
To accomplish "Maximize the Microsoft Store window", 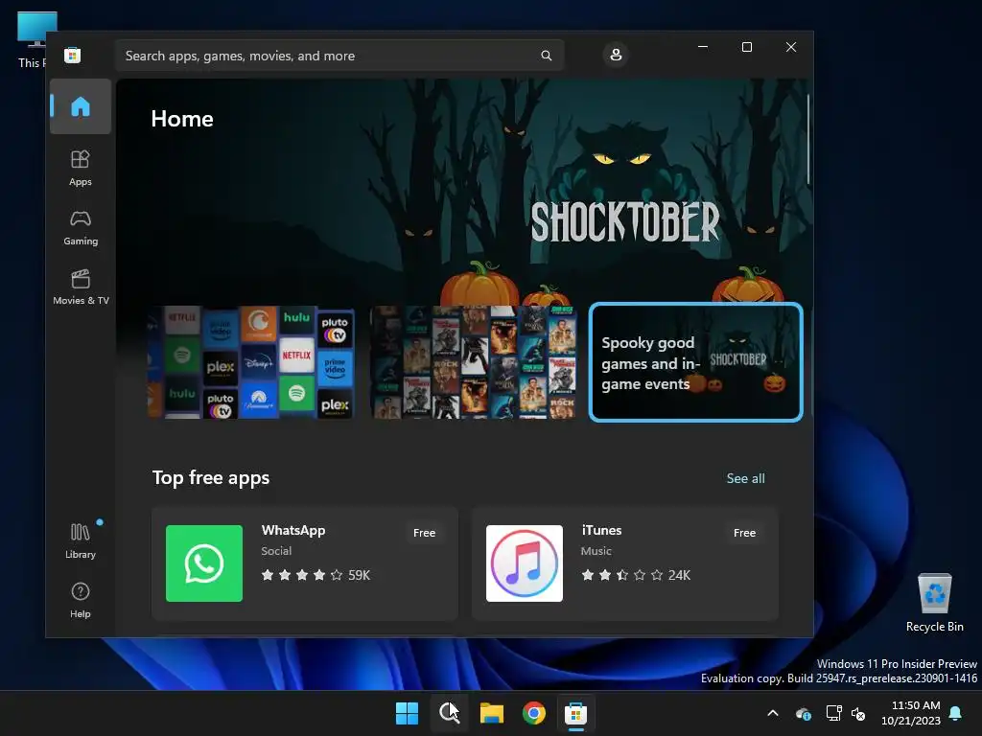I will pyautogui.click(x=746, y=47).
